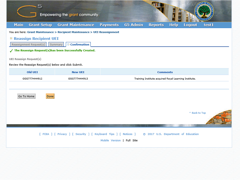Image resolution: width=240 pixels, height=180 pixels.
Task: Open the G5 Admin menu
Action: 133,25
